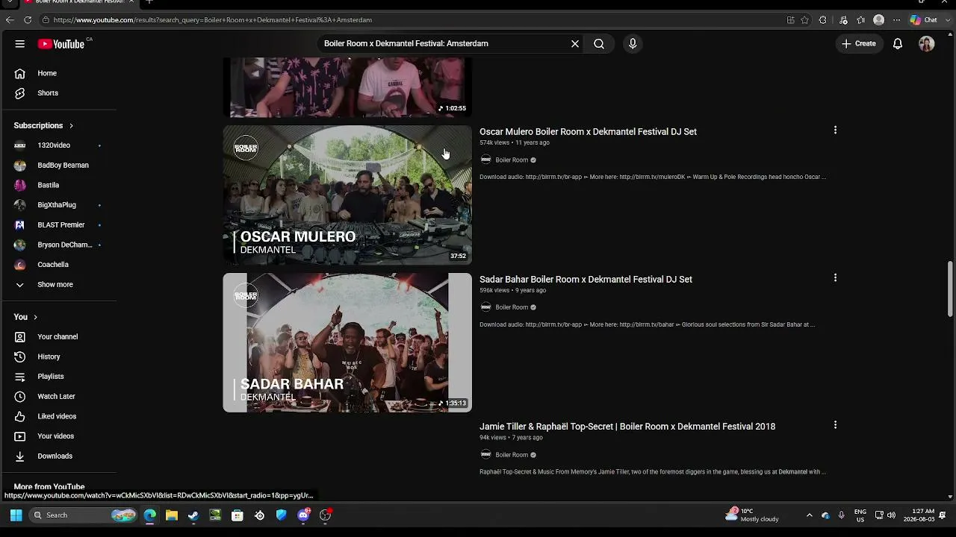956x537 pixels.
Task: Go to the YouTube logo home
Action: coord(61,44)
